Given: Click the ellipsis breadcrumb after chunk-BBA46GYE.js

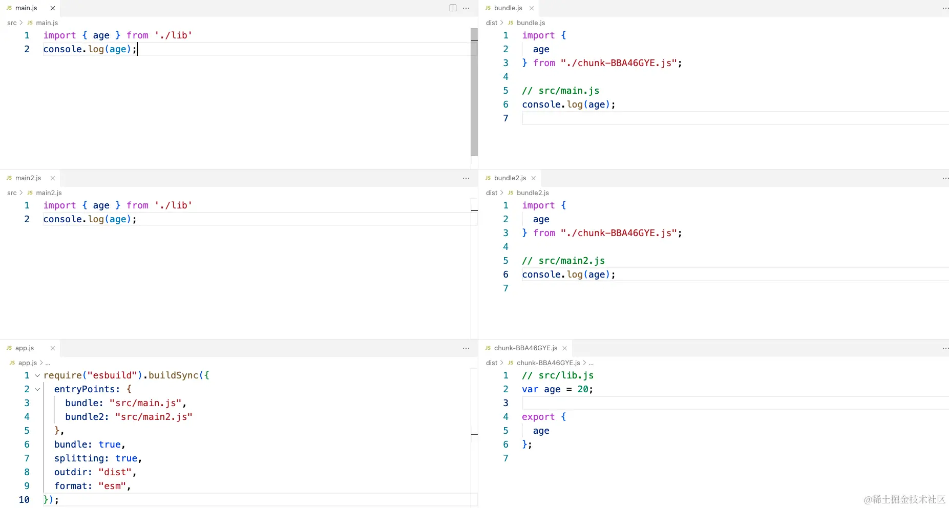Looking at the screenshot, I should point(591,363).
